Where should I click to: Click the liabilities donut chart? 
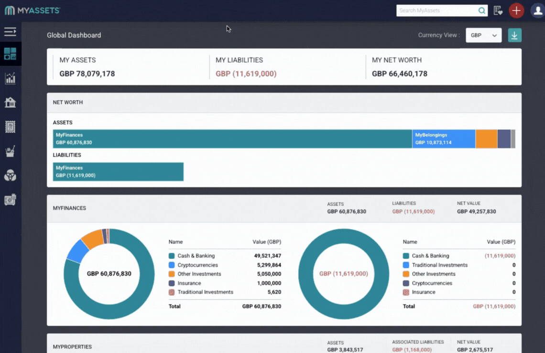(343, 274)
